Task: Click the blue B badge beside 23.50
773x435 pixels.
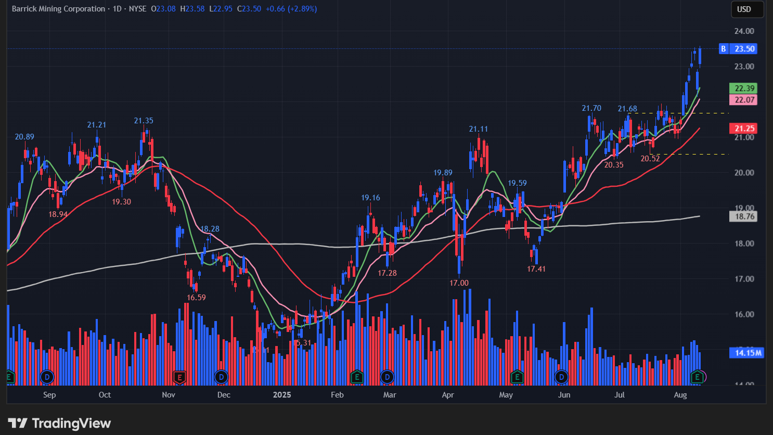Action: [x=723, y=48]
